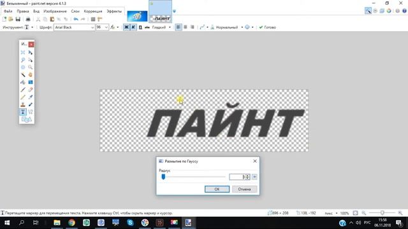Select the Clone Stamp tool
The height and width of the screenshot is (229, 408).
point(23,104)
